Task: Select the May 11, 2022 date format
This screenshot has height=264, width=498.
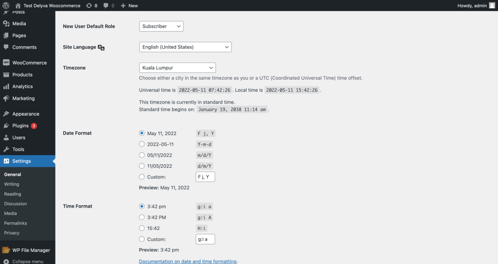Action: click(x=142, y=133)
